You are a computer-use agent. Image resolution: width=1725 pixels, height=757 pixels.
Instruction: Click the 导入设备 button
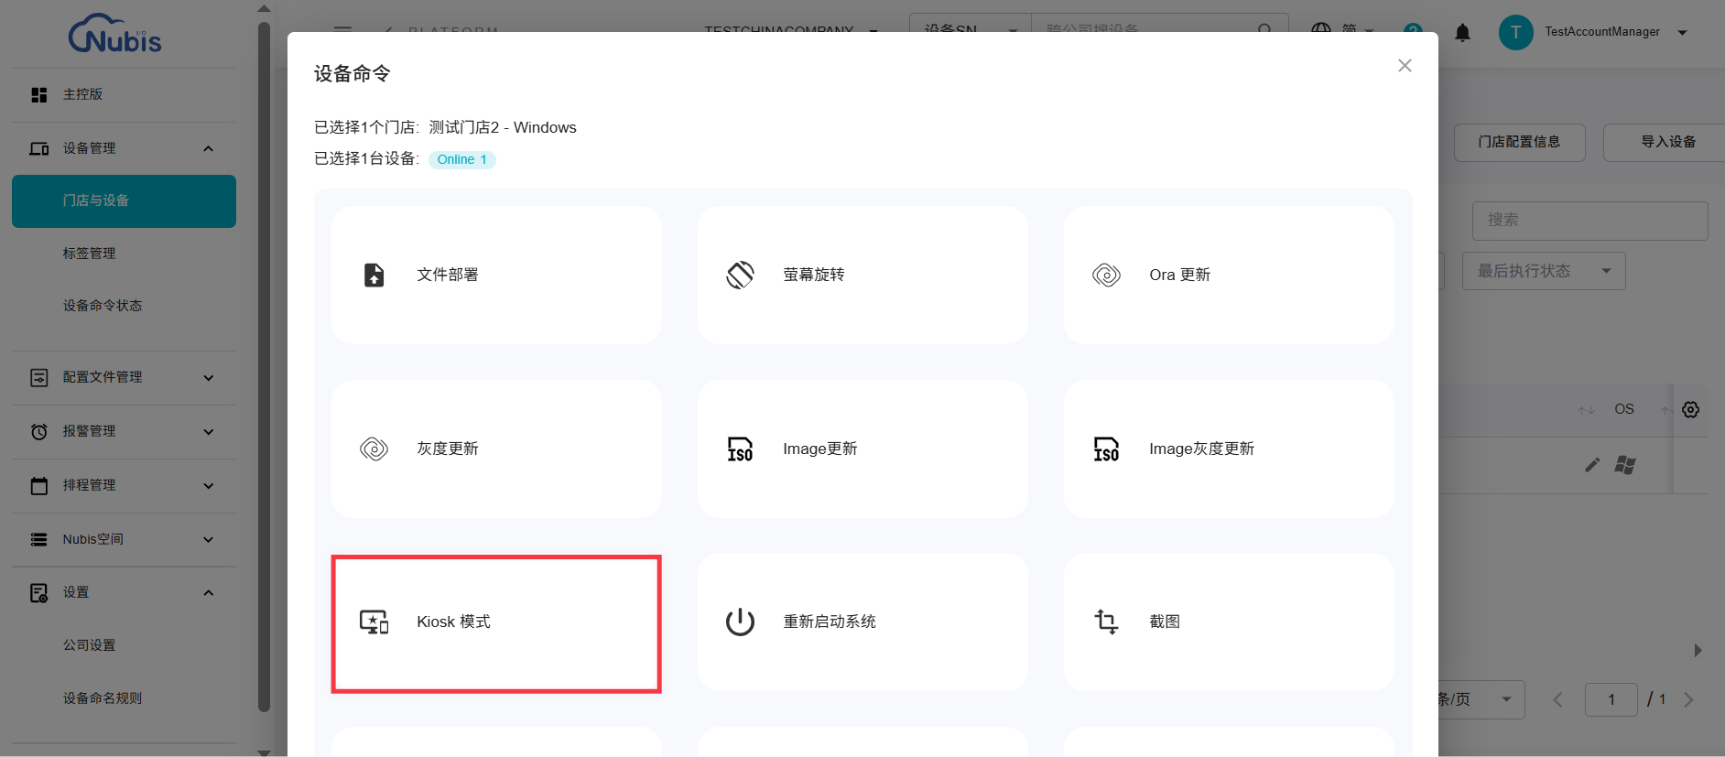(1666, 143)
